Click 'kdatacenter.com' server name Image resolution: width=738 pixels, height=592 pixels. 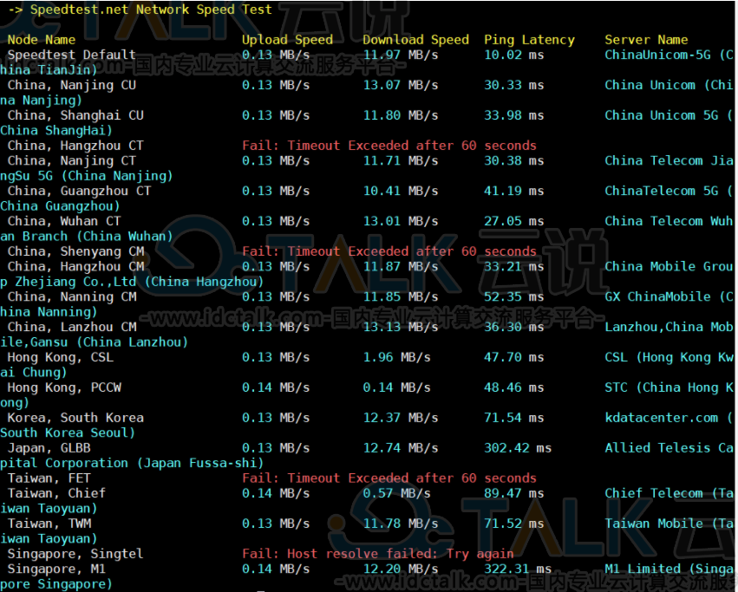662,418
